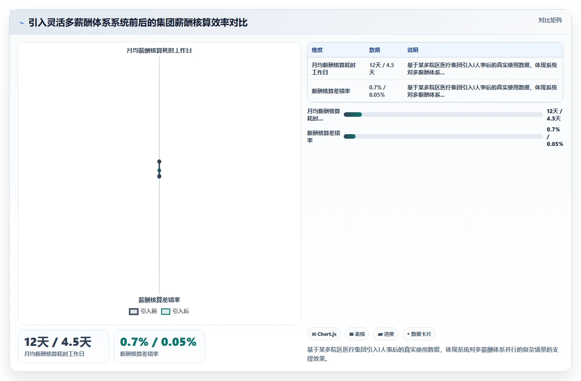Click the page title text
Screen dimensions: 581x381
coord(138,22)
